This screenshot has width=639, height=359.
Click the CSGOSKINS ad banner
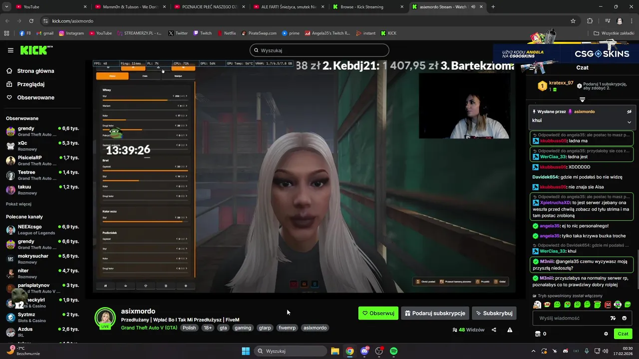click(566, 53)
